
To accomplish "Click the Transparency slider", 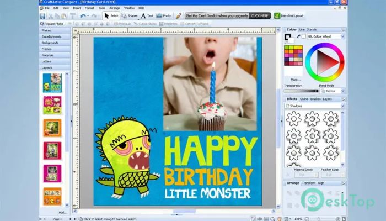I will [x=302, y=91].
